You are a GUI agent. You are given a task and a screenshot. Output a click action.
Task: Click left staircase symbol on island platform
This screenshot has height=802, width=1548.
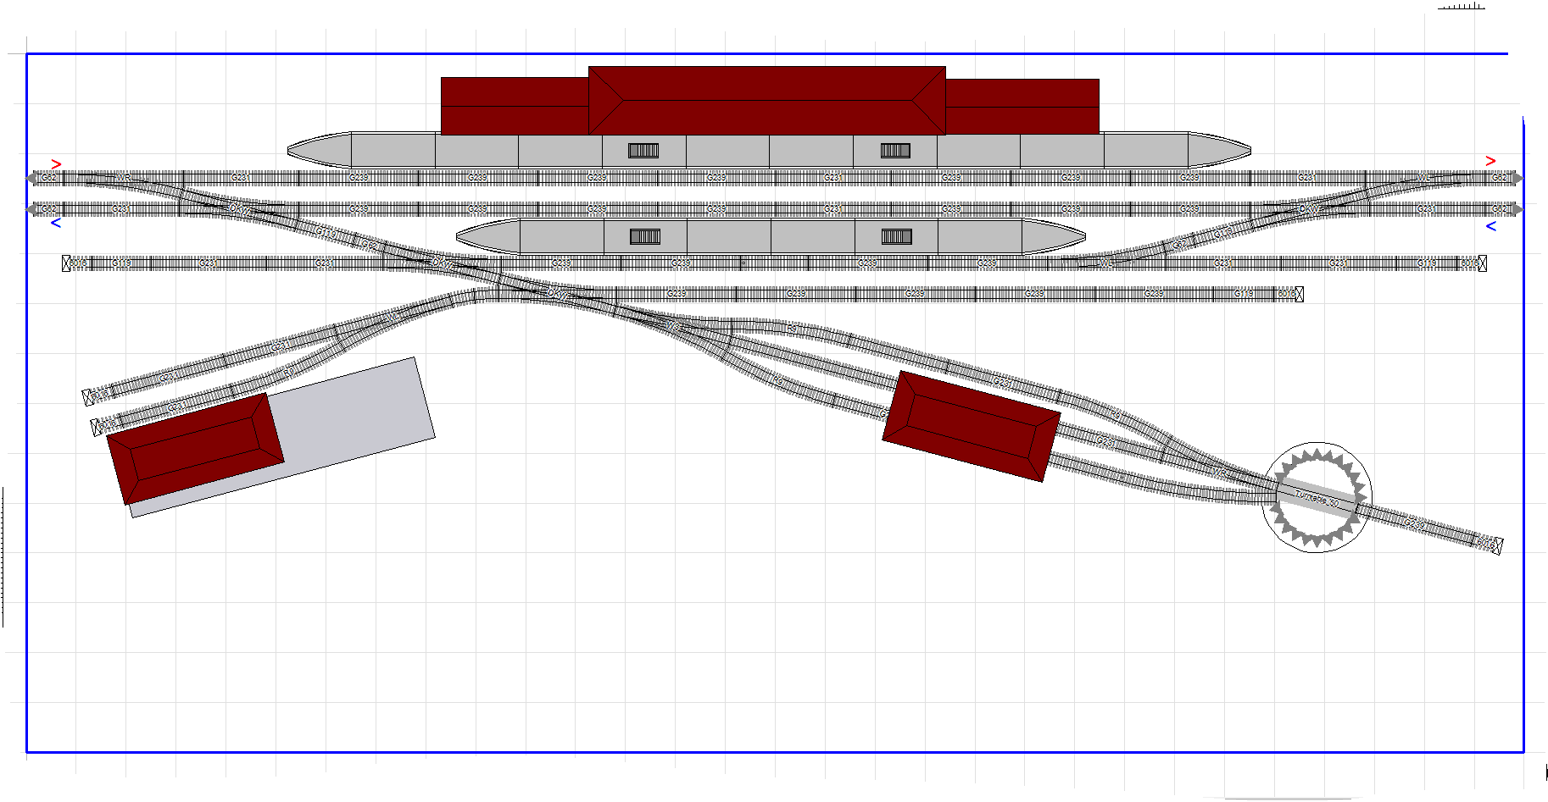tap(644, 236)
